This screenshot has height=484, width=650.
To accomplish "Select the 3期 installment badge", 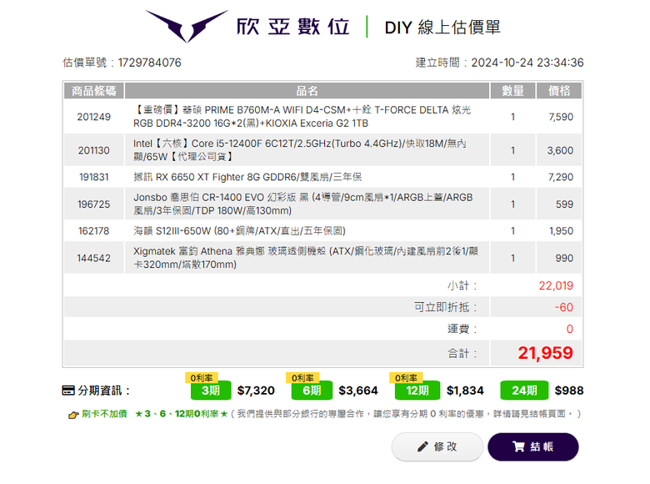I will (x=211, y=391).
